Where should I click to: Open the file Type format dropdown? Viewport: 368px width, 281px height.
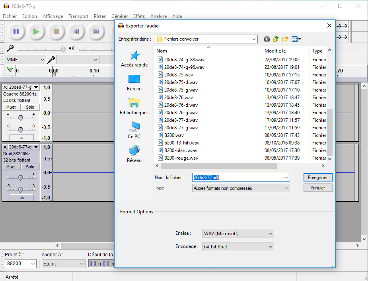pos(241,188)
